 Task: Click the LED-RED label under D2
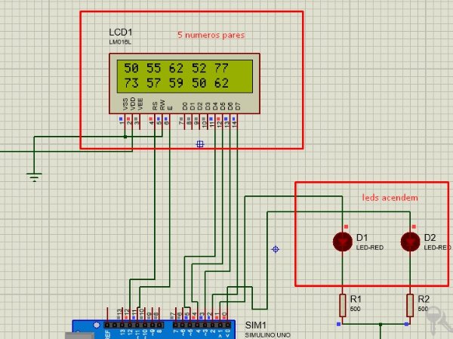pyautogui.click(x=438, y=247)
